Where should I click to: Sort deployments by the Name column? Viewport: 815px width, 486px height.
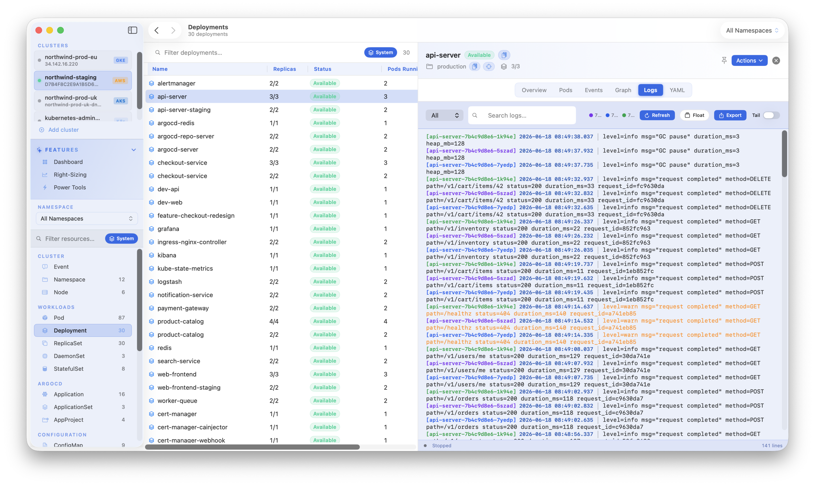(160, 69)
